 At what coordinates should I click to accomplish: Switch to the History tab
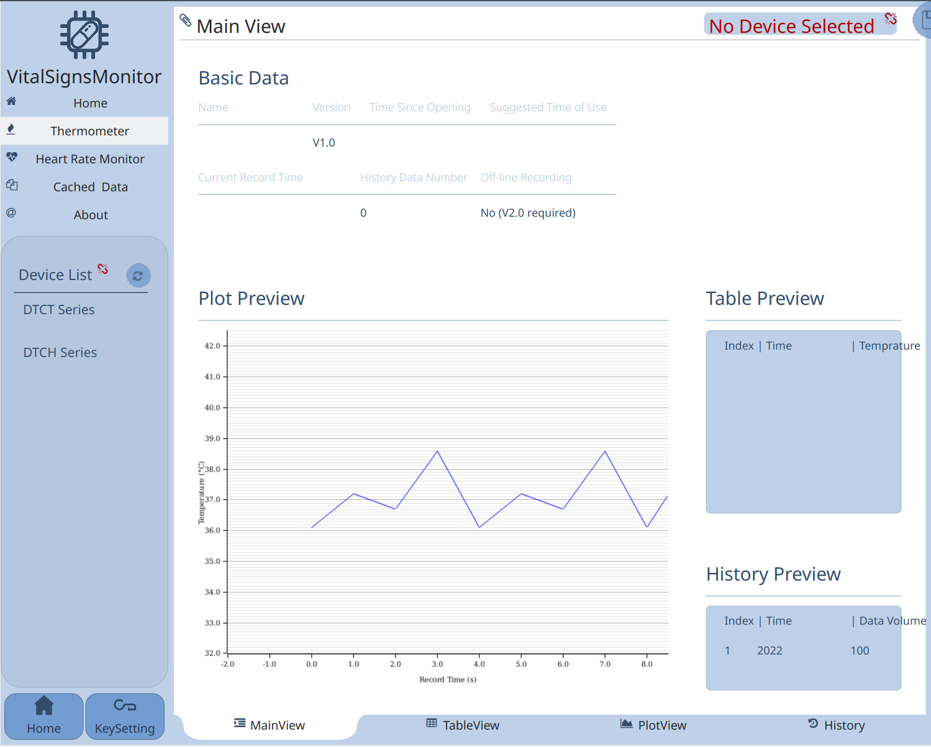837,725
